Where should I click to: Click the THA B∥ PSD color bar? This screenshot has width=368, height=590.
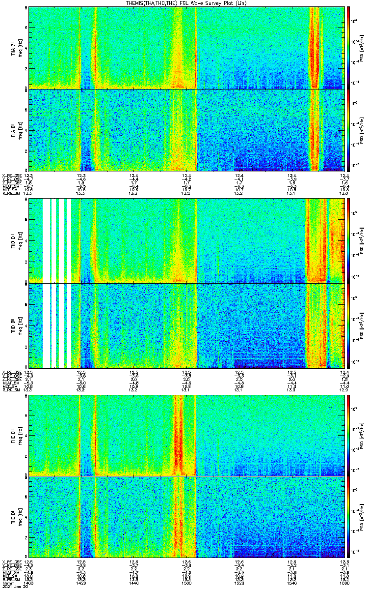point(349,130)
